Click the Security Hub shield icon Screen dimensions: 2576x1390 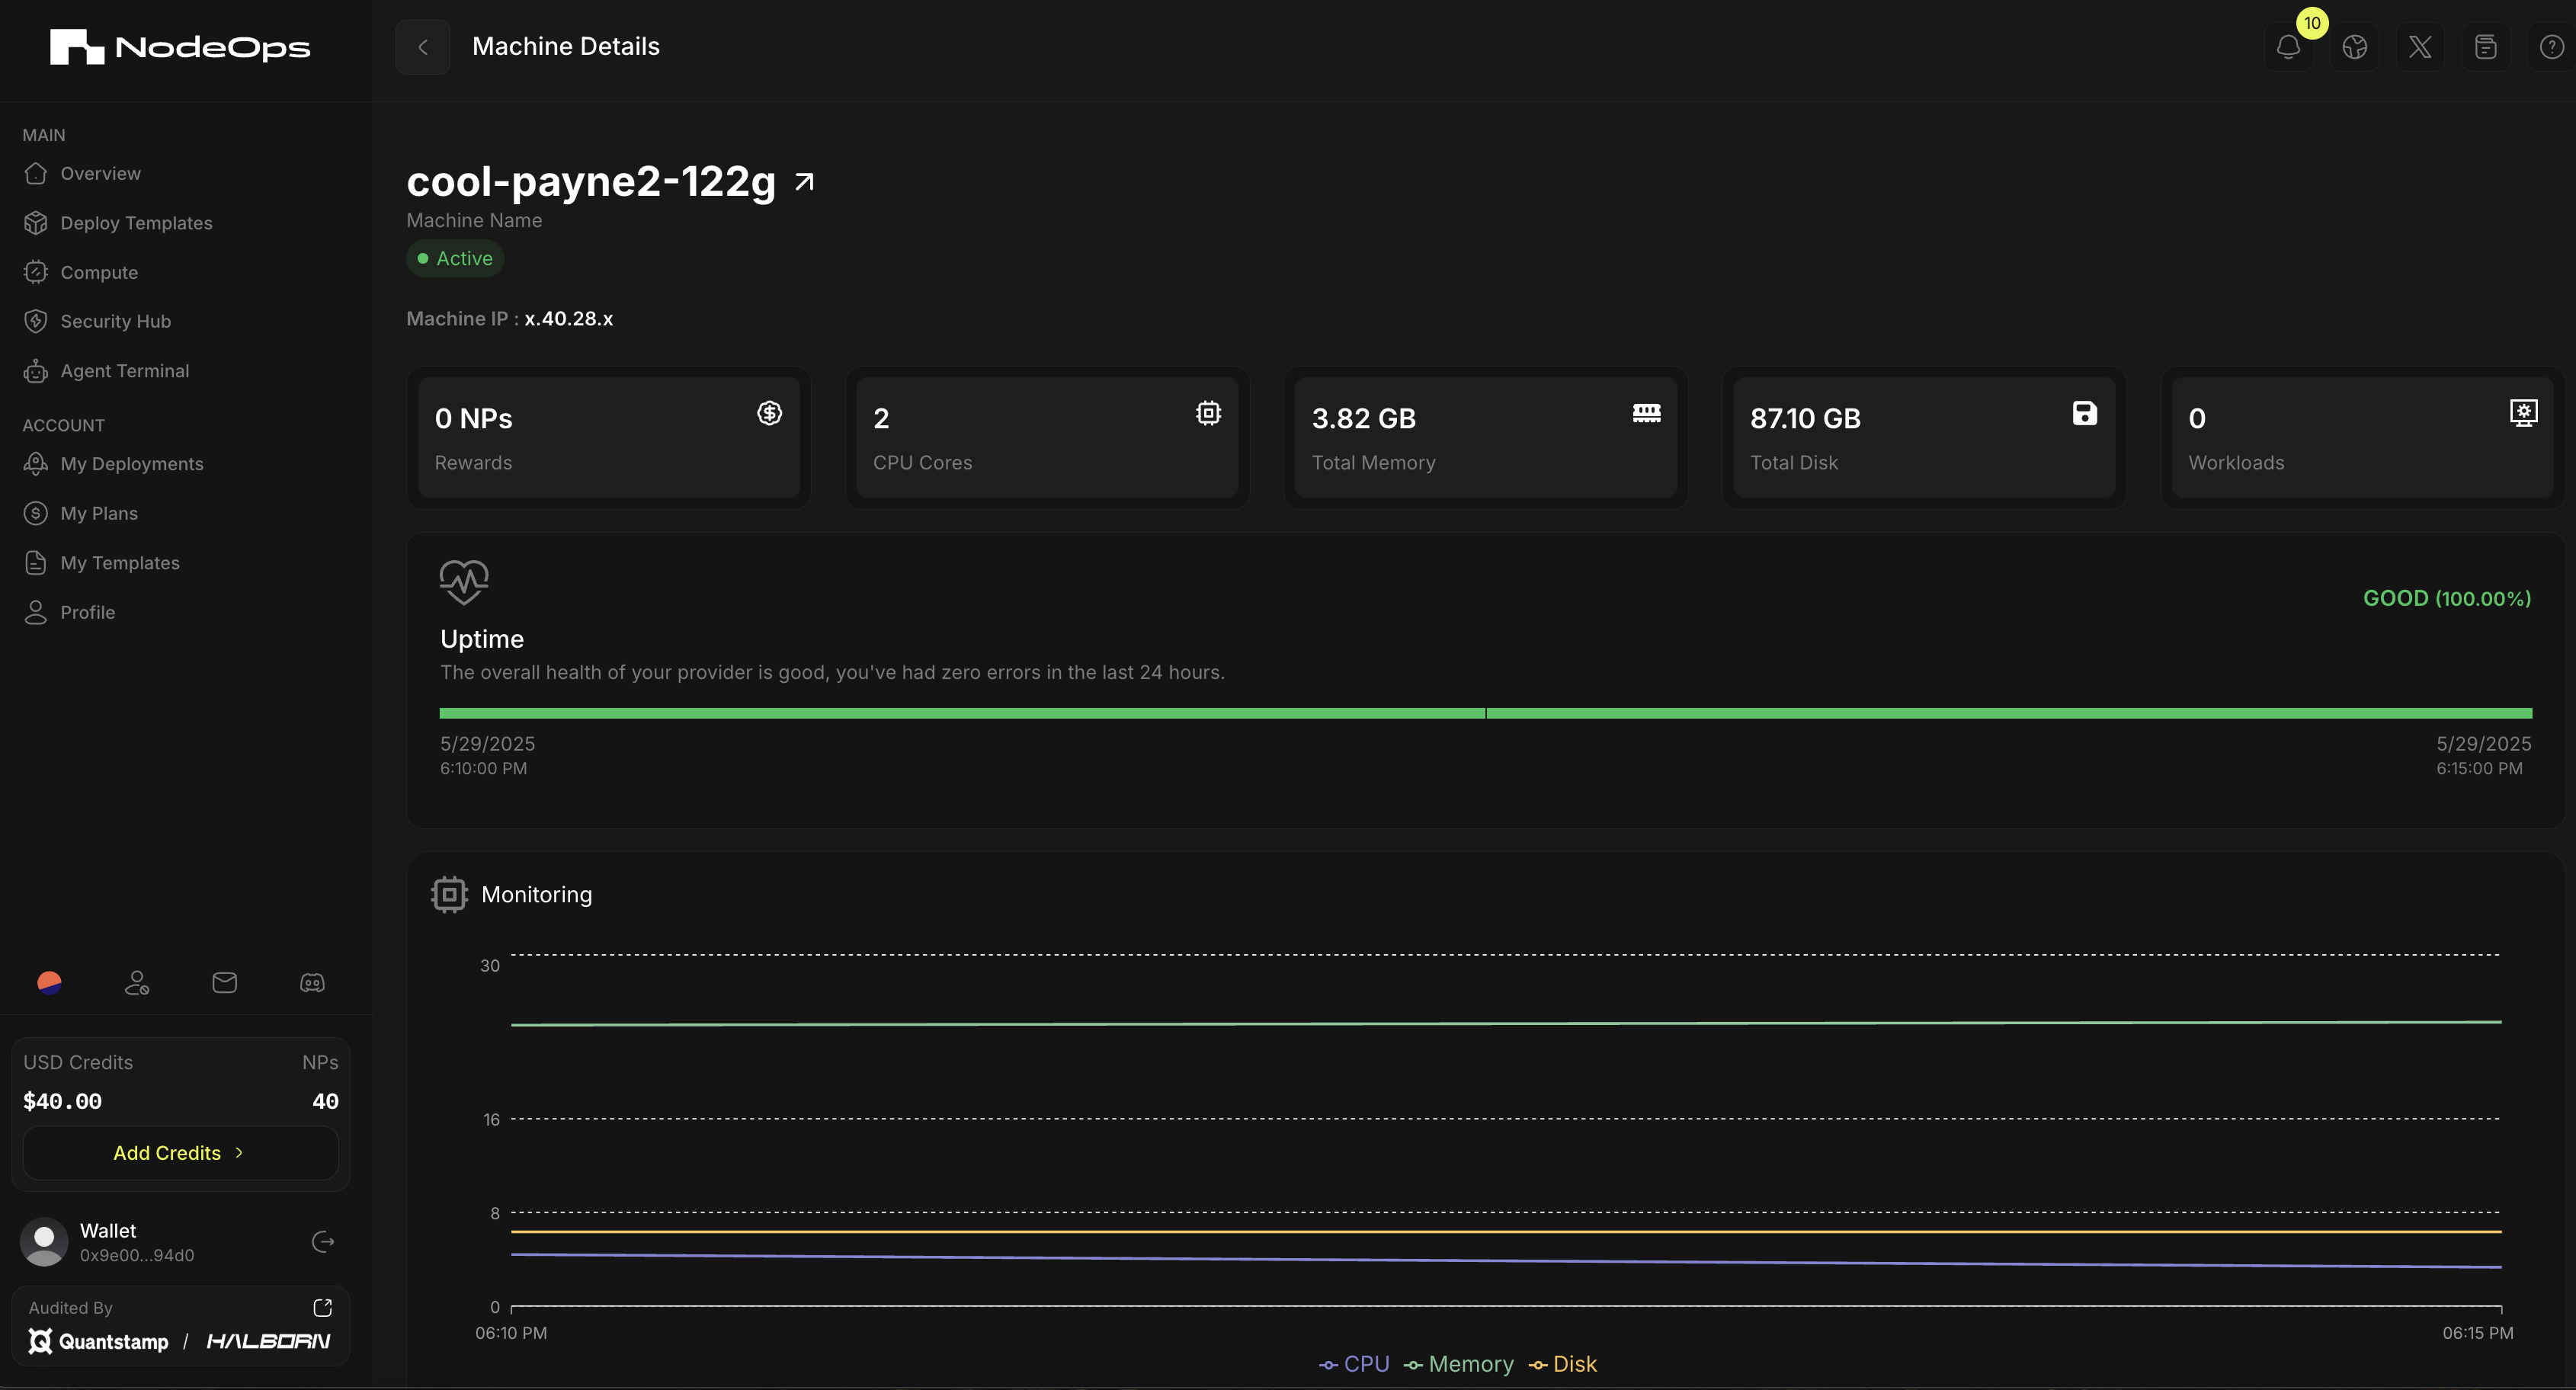(36, 321)
